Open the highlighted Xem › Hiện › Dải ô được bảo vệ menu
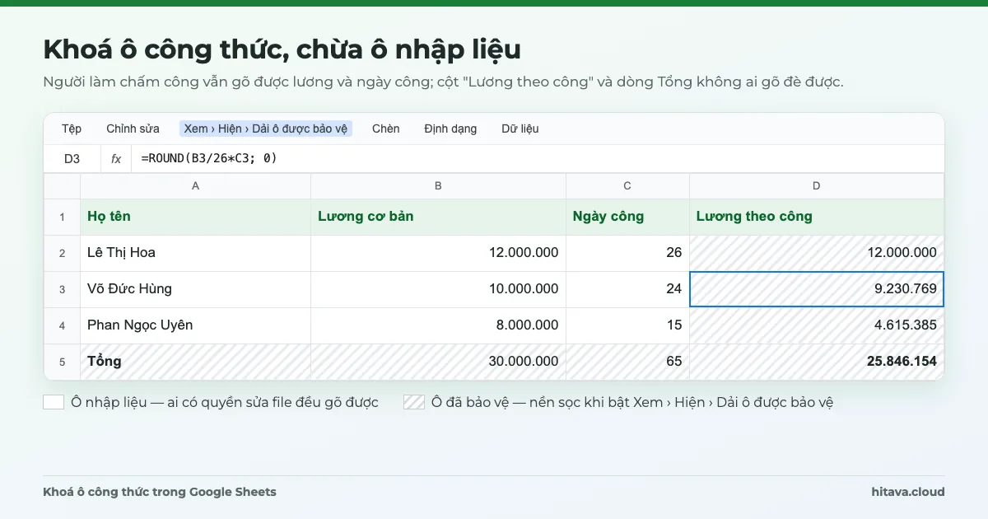This screenshot has width=988, height=519. (266, 129)
